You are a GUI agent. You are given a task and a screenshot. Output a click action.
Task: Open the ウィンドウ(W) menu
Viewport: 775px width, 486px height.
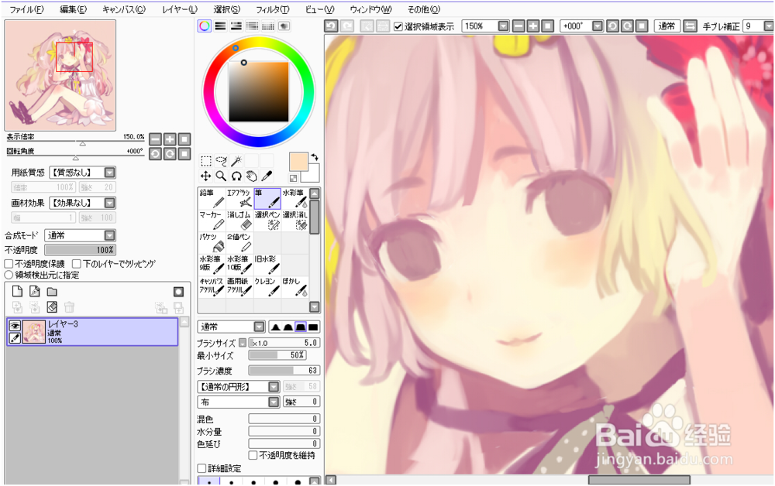[370, 9]
